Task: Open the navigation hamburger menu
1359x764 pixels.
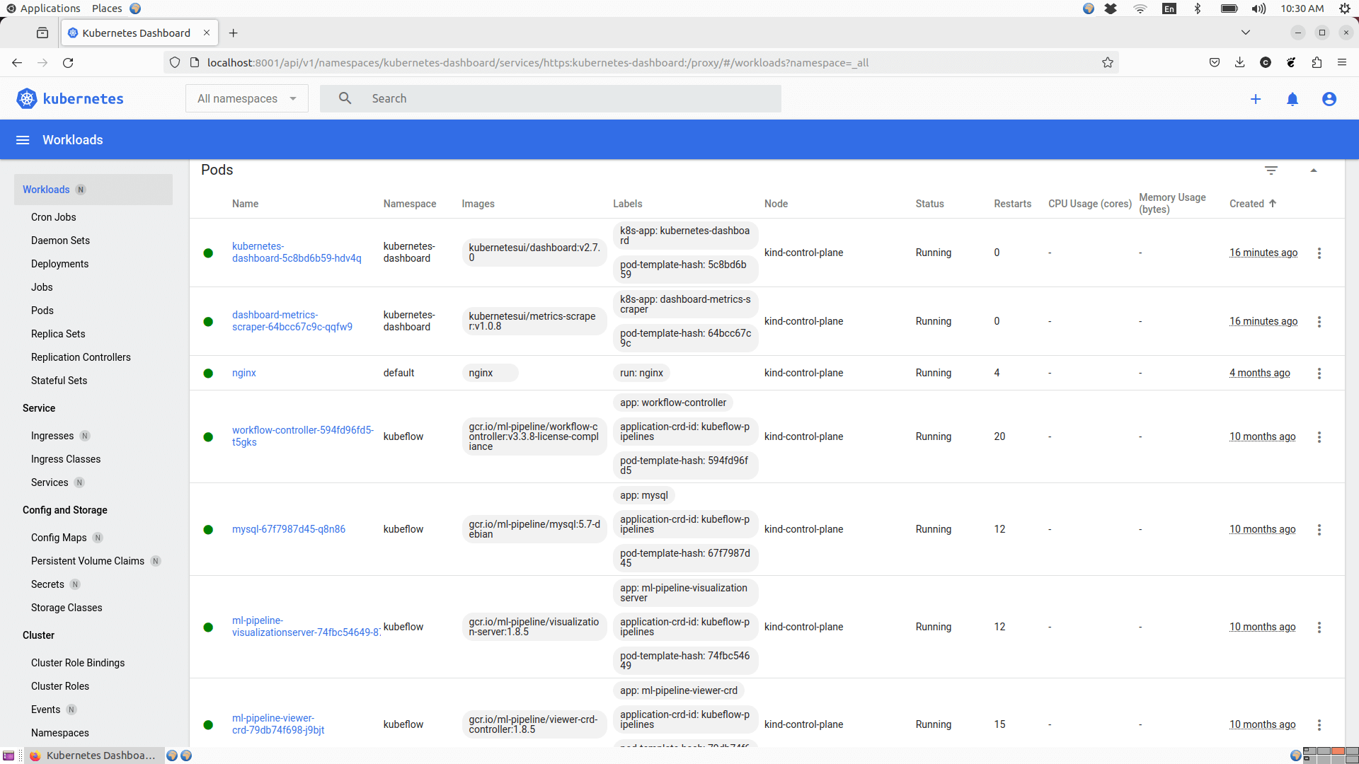Action: [x=23, y=139]
